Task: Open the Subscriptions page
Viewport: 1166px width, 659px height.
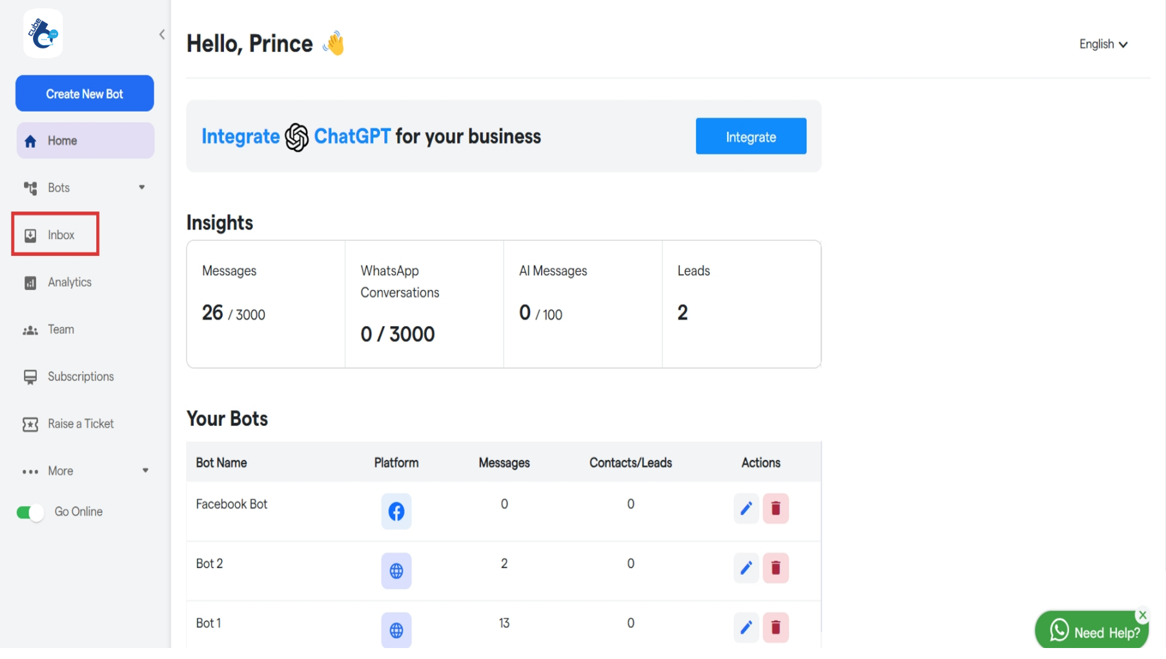Action: 80,377
